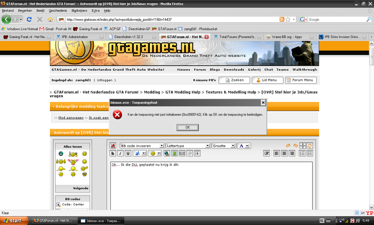
Task: Close the GTAForum.nl browser tab
Action: pyautogui.click(x=207, y=37)
